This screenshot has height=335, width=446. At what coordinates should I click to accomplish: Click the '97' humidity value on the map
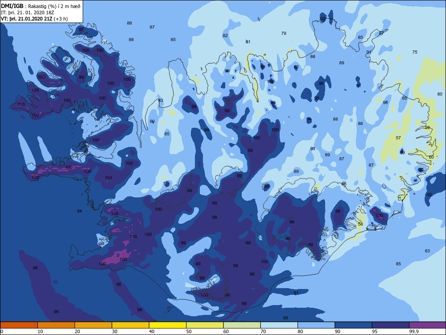tap(81, 29)
